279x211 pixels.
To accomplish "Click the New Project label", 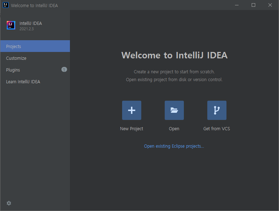I will [x=131, y=128].
